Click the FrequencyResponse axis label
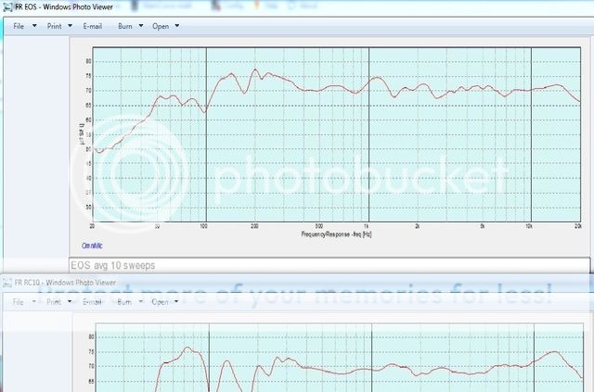This screenshot has height=392, width=594. click(x=337, y=233)
